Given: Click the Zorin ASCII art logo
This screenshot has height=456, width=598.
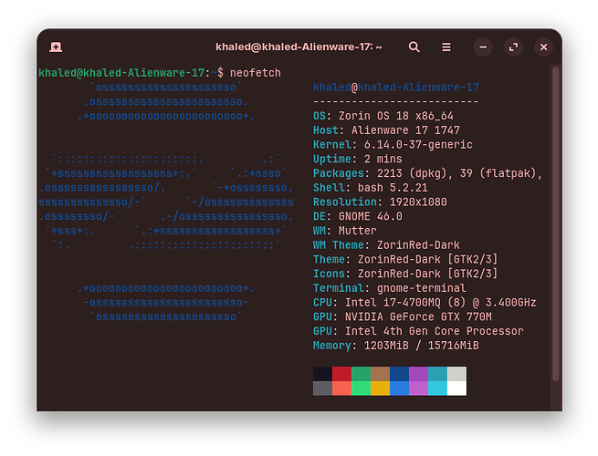Looking at the screenshot, I should (x=164, y=201).
